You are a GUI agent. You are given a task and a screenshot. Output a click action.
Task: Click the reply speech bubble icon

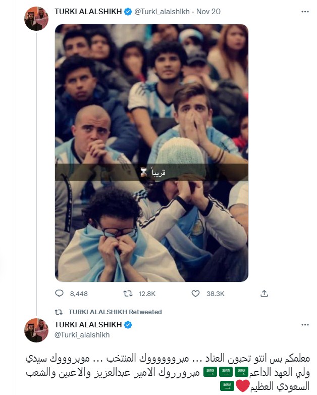point(60,293)
